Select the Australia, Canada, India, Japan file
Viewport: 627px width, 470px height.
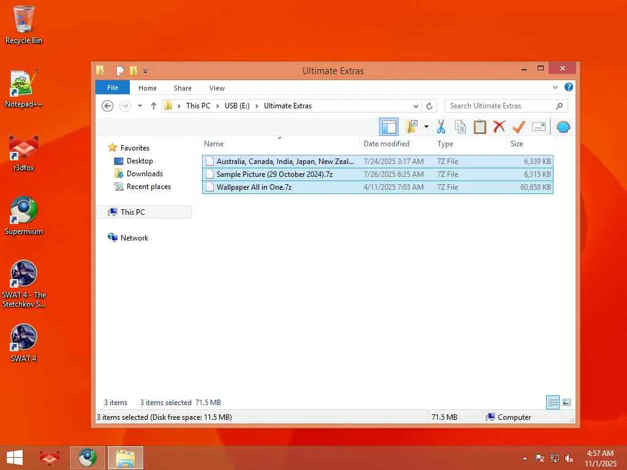(377, 162)
